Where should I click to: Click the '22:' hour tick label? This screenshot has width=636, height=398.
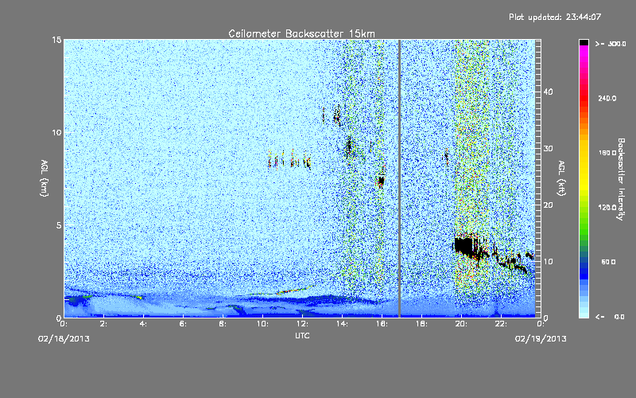[x=501, y=324]
